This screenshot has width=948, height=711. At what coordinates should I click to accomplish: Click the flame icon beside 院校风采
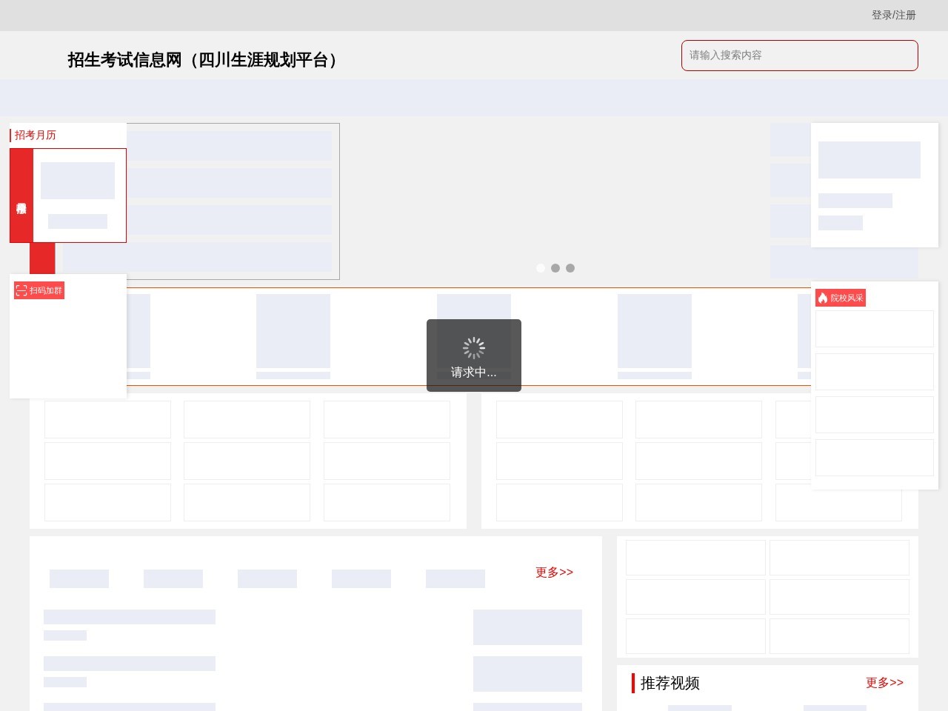(x=824, y=297)
